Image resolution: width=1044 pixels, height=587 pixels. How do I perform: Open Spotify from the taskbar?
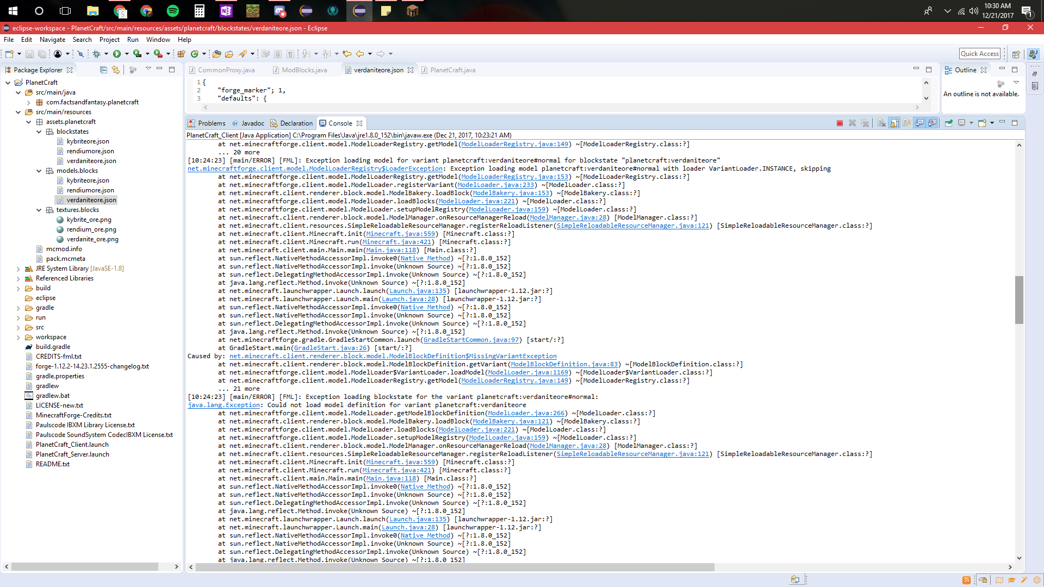(x=173, y=10)
